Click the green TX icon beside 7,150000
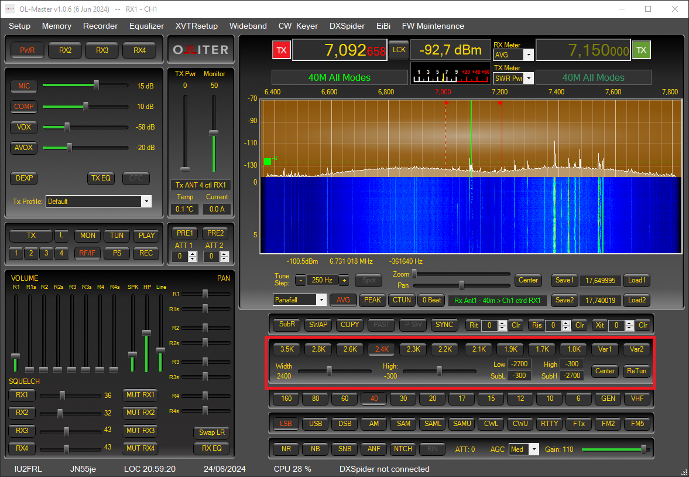The image size is (689, 477). (641, 50)
